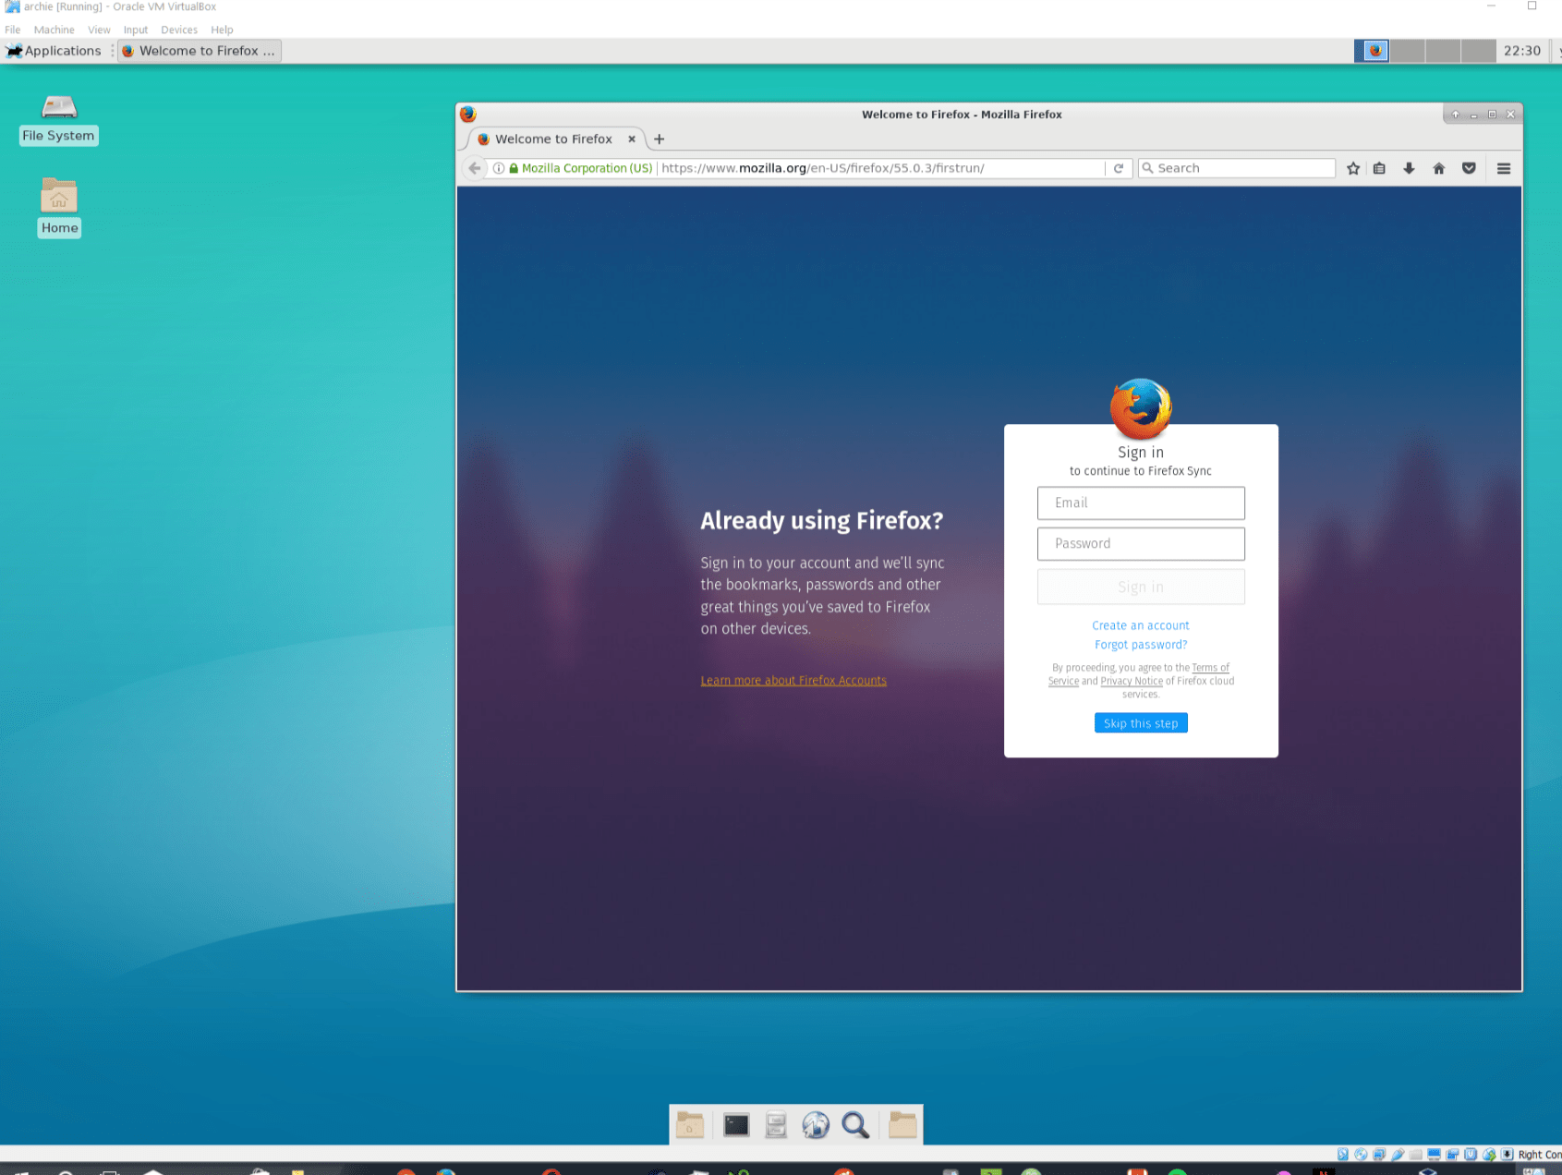Reload the current page

click(x=1118, y=168)
